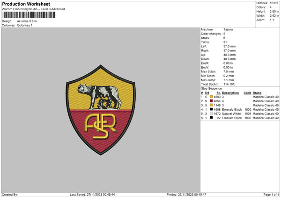Screen dimensions: 281x198
Task: Click the Up value 48.3 mm
Action: (229, 55)
